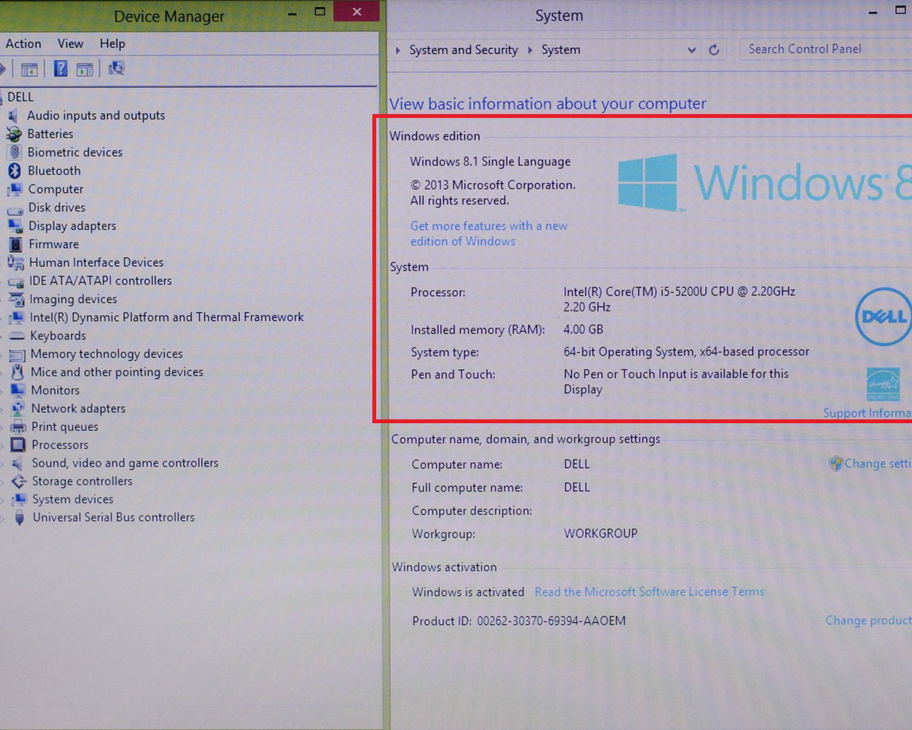The image size is (912, 730).
Task: Click the Batteries category icon
Action: 14,134
